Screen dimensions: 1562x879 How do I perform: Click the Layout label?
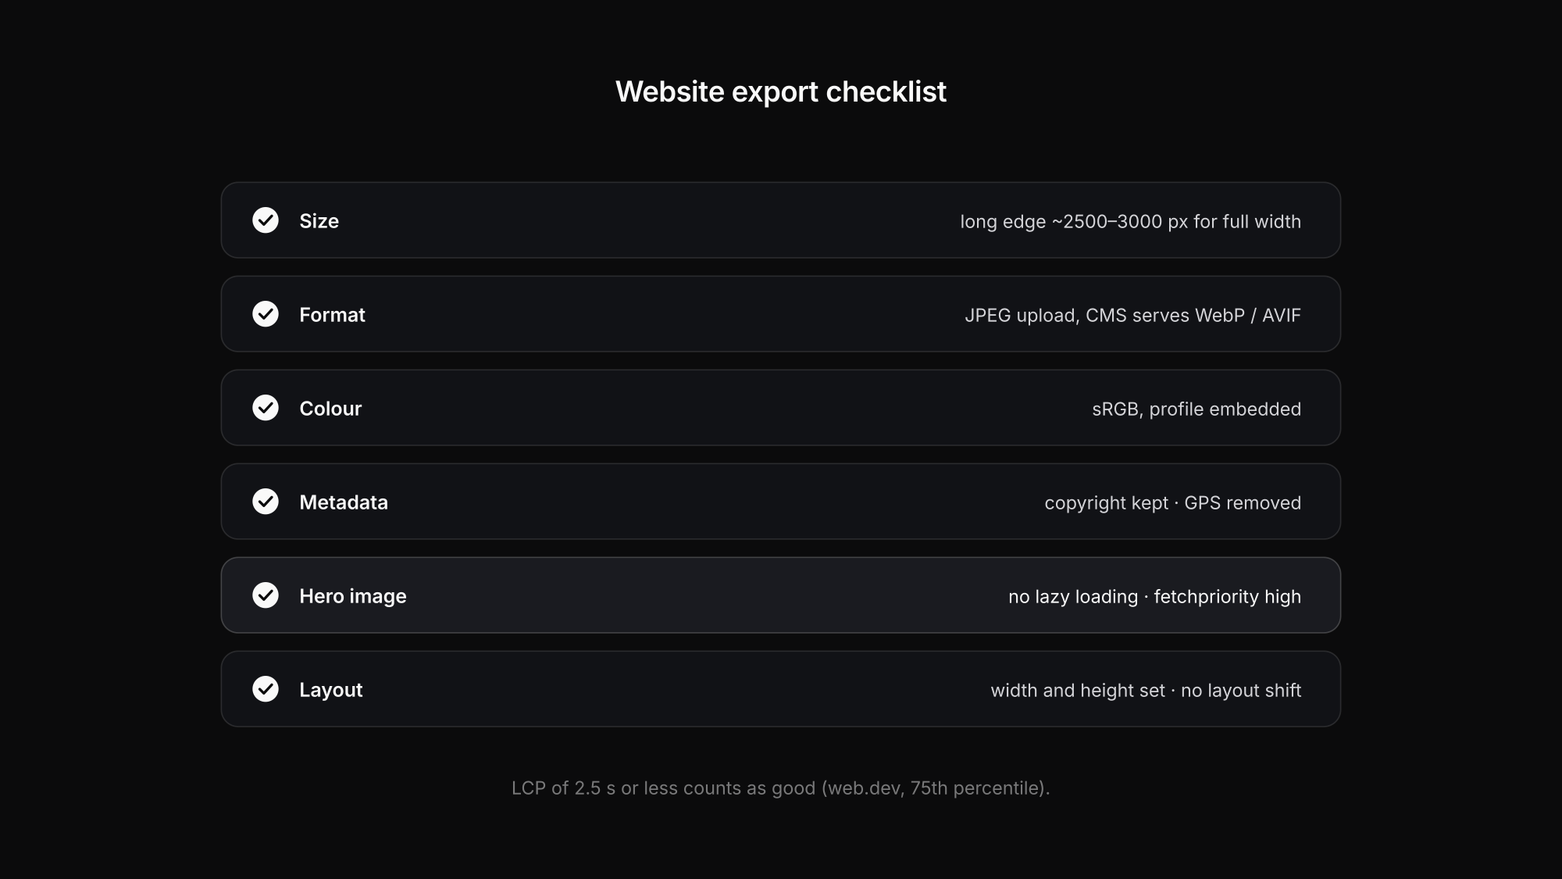[331, 690]
